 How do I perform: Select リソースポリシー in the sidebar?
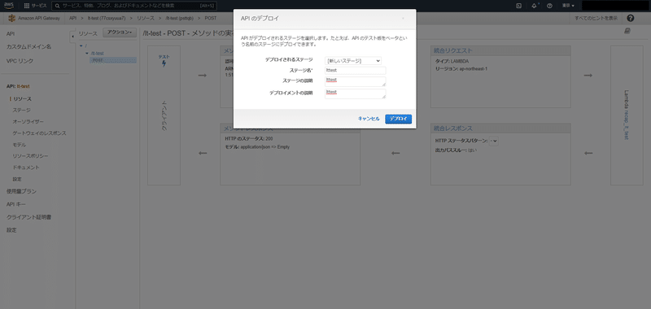point(30,156)
